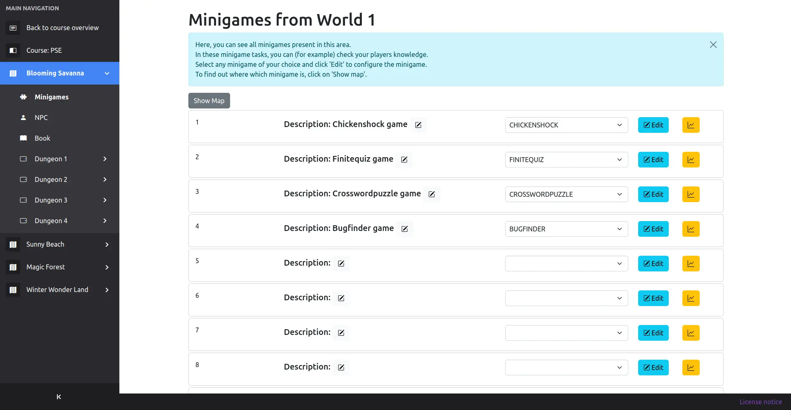Expand Winter Wonder Land chevron
The height and width of the screenshot is (410, 791).
(107, 290)
